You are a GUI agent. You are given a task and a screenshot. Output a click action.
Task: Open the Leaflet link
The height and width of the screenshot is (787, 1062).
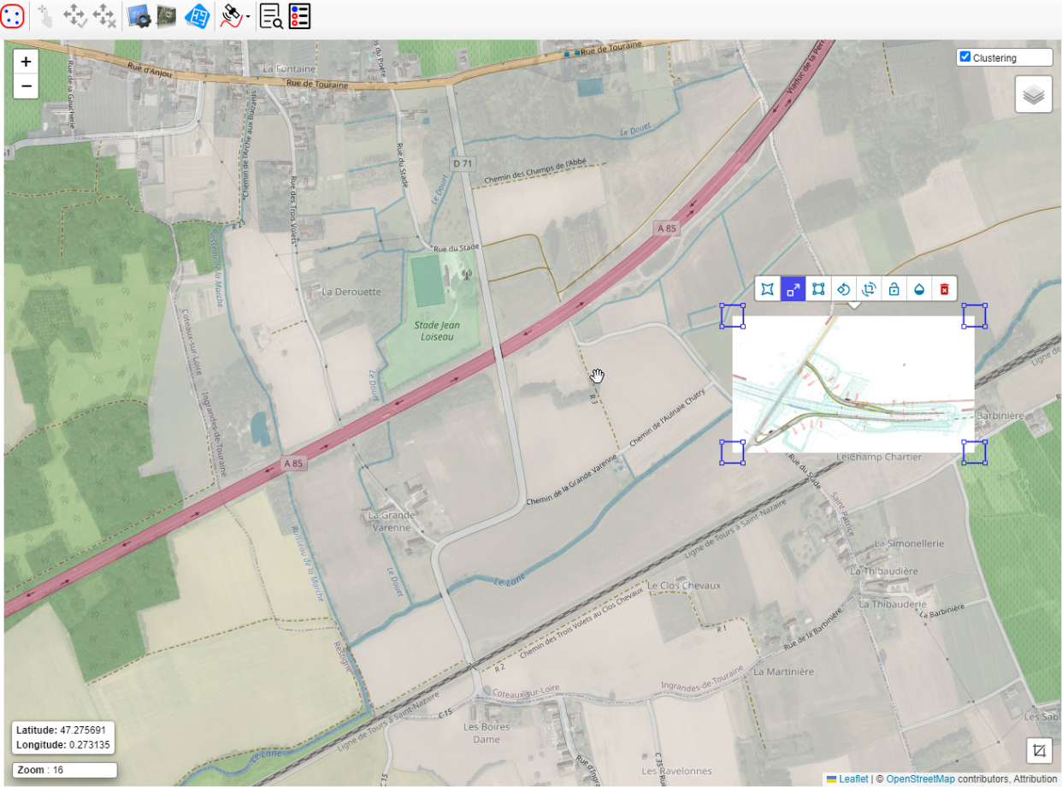point(853,779)
